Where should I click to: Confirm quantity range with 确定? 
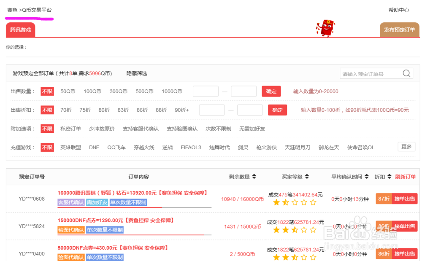271,91
